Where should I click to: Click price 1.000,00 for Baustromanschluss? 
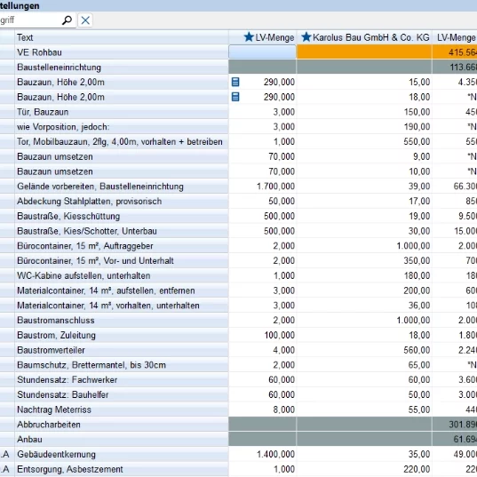point(413,321)
